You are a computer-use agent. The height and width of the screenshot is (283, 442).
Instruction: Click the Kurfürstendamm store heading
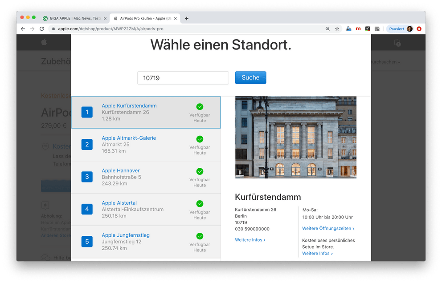pyautogui.click(x=268, y=197)
